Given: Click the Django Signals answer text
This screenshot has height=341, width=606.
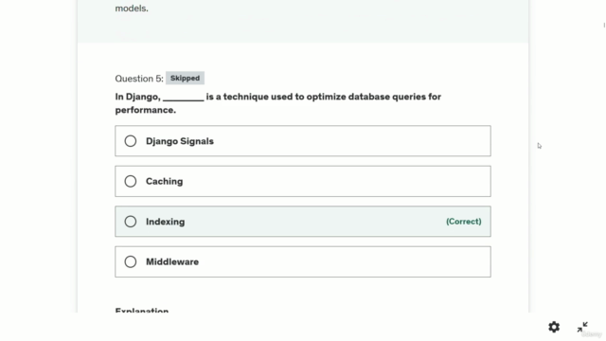Looking at the screenshot, I should 180,141.
